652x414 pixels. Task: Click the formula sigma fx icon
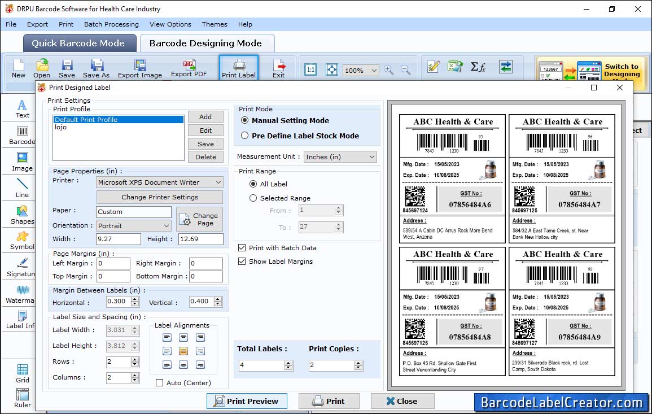(x=478, y=67)
